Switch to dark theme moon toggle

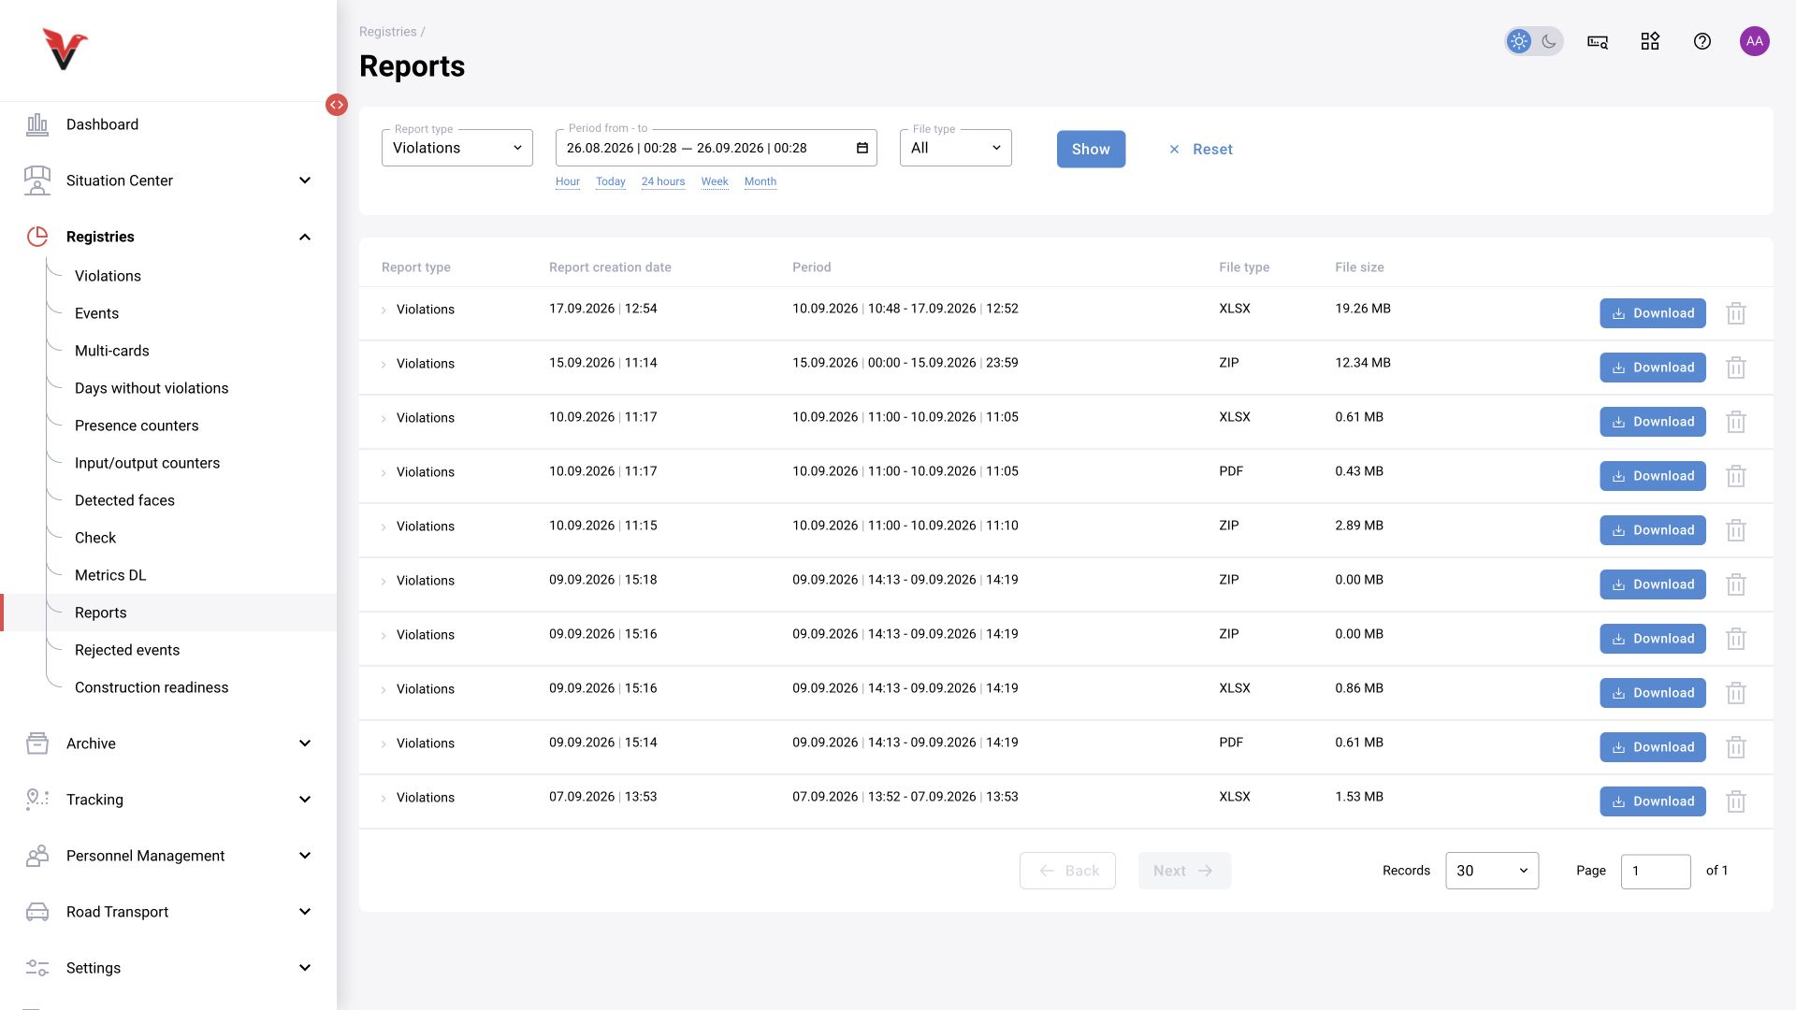1549,41
